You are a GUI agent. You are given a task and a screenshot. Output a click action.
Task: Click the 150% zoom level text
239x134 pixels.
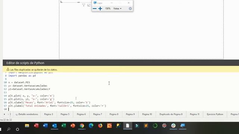tap(108, 9)
